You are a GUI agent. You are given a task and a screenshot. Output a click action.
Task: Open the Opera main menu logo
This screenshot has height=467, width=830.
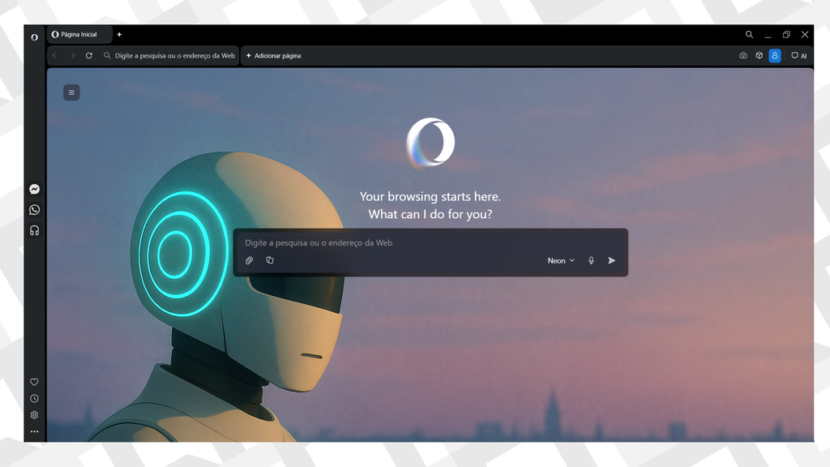(34, 36)
